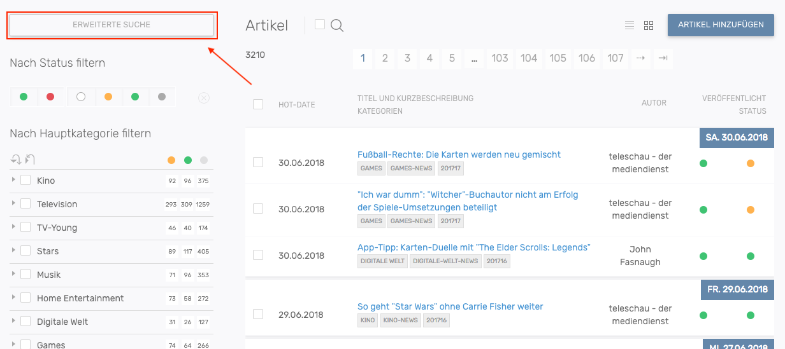Image resolution: width=785 pixels, height=349 pixels.
Task: Expand the Home Entertainment category arrow
Action: 13,298
